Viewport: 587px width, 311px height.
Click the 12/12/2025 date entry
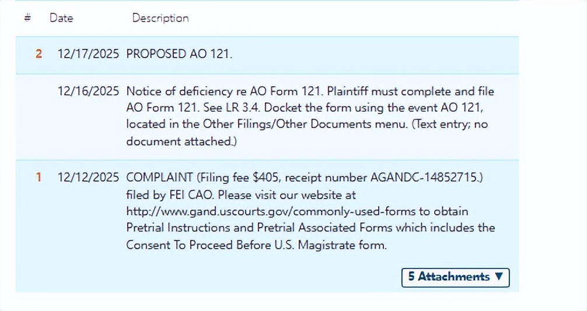(88, 178)
